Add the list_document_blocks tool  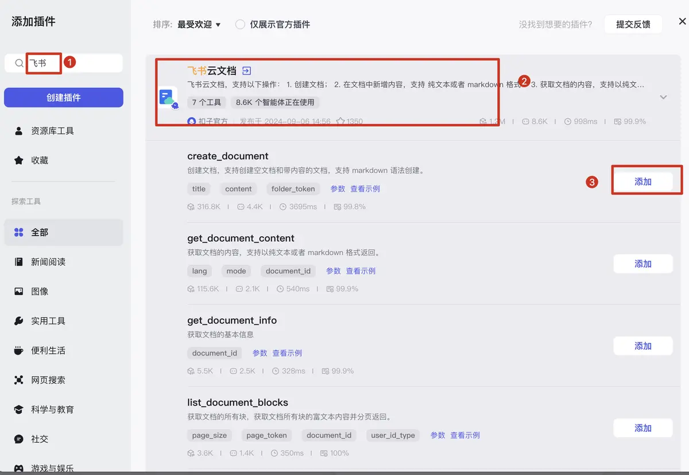point(643,428)
